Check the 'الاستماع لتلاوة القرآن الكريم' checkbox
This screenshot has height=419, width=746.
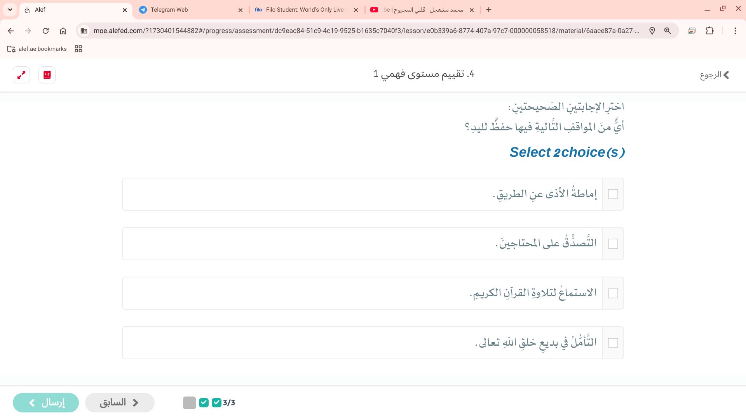613,293
